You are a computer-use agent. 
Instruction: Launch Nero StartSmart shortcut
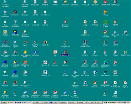[105, 32]
